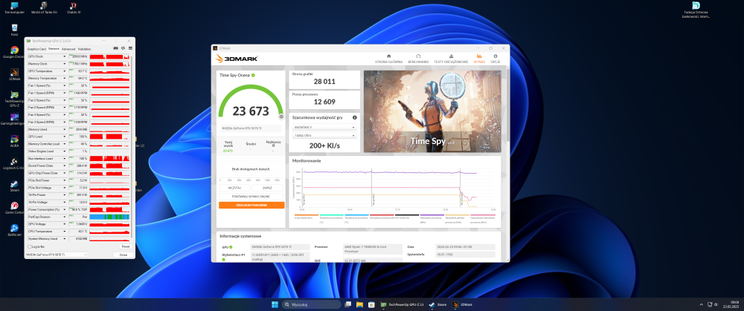Click Time Spy score gauge end marker

click(x=281, y=117)
